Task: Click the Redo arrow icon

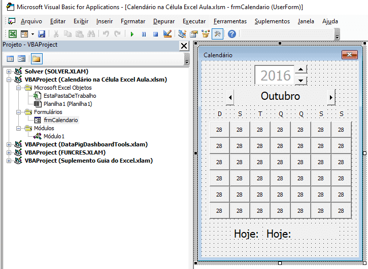Action: click(117, 34)
